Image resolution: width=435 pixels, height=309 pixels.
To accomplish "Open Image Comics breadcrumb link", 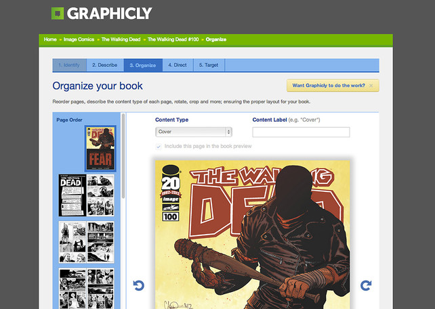I will [x=79, y=39].
